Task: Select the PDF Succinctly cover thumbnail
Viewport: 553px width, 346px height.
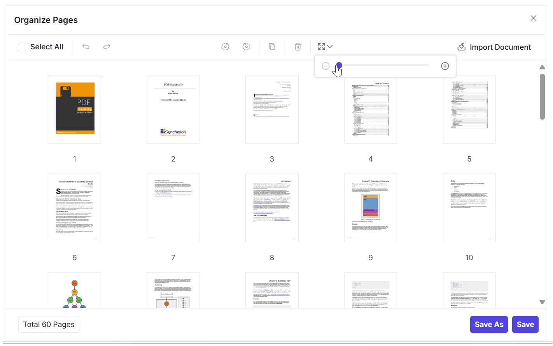Action: [x=74, y=109]
